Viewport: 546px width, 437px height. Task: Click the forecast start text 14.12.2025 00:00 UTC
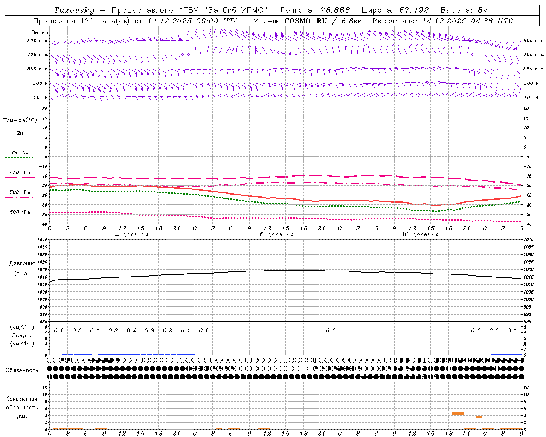[x=193, y=21]
